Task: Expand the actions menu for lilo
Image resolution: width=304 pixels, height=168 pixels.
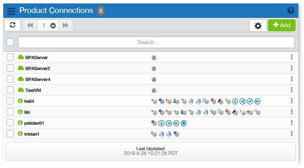Action: 291,112
